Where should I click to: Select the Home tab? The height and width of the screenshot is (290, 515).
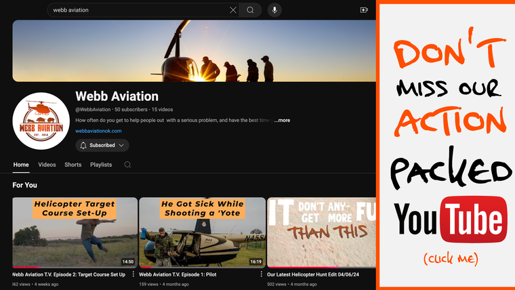21,165
